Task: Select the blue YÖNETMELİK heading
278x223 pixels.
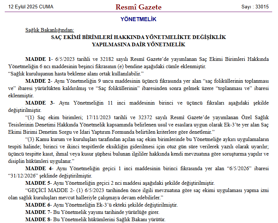Action: 138,19
